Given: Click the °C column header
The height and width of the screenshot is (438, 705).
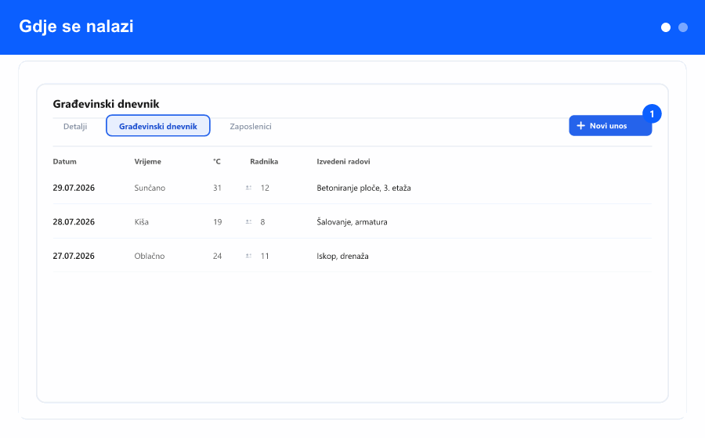Looking at the screenshot, I should click(217, 162).
